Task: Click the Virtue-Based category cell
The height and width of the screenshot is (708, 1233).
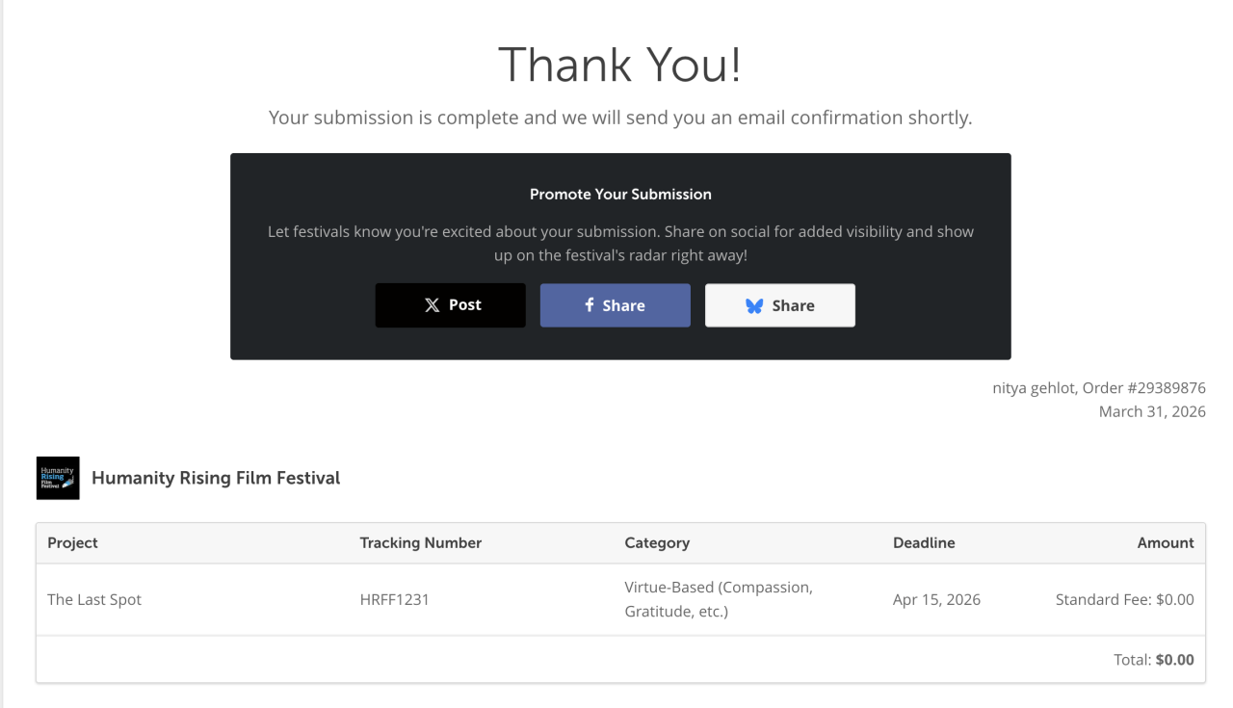Action: click(x=719, y=599)
